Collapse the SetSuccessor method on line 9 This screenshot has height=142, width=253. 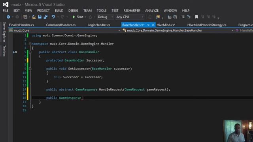(x=30, y=69)
